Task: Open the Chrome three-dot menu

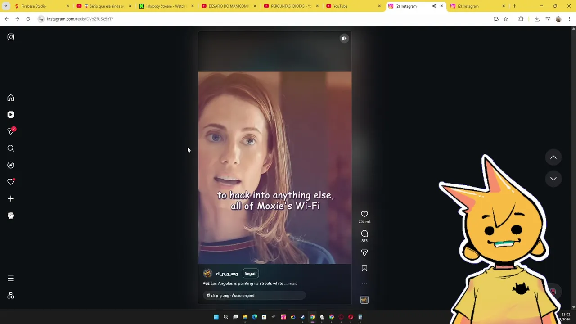Action: [569, 19]
